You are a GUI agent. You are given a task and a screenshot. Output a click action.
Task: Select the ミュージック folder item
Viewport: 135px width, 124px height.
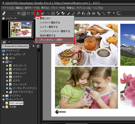[20, 84]
